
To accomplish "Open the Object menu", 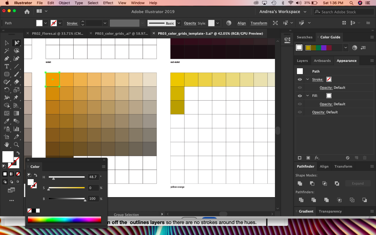I will [64, 3].
